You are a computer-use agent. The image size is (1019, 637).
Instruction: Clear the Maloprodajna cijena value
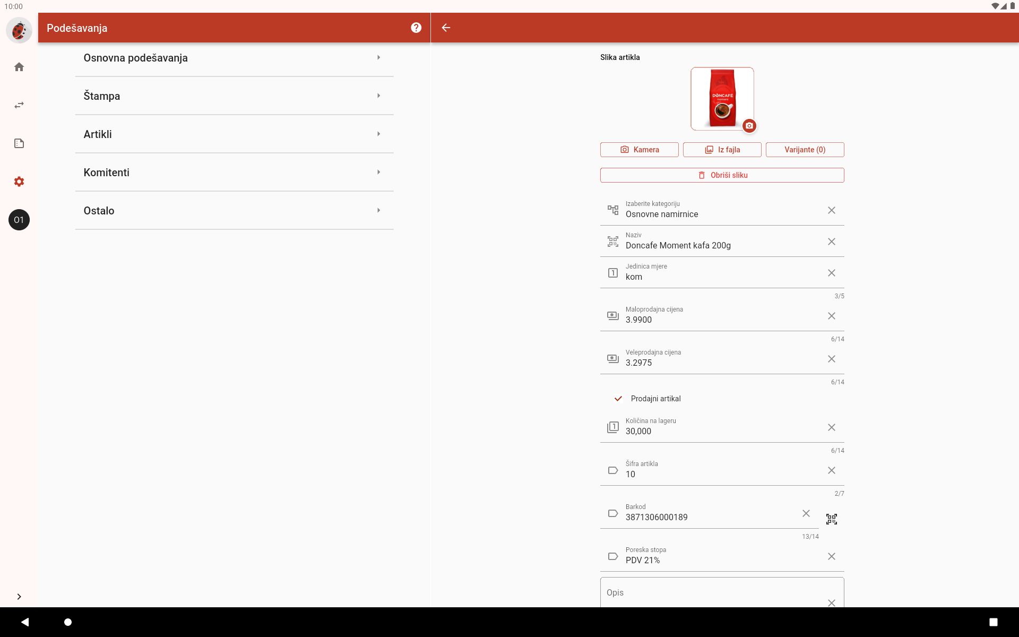coord(832,316)
